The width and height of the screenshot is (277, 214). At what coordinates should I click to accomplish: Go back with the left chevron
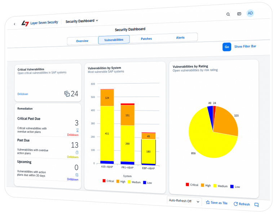14,24
